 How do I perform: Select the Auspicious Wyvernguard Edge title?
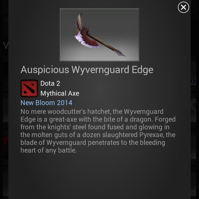point(87,70)
